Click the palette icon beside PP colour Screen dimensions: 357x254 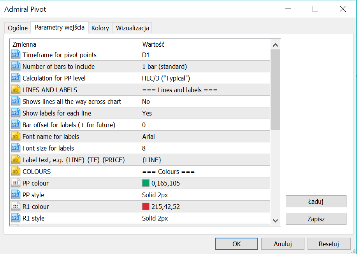(16, 183)
